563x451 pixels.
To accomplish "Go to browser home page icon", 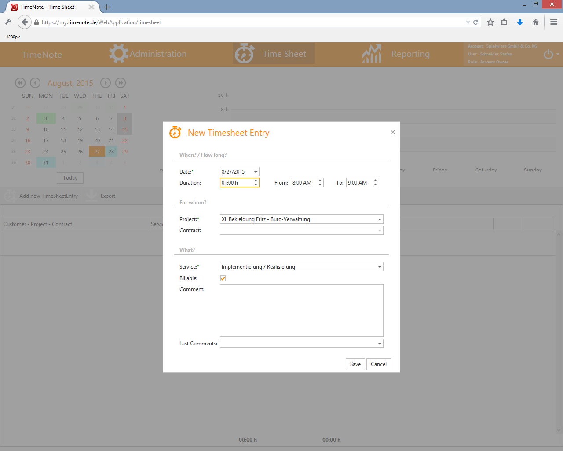I will pos(536,22).
